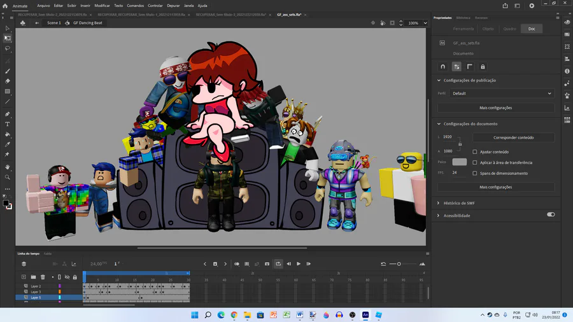Choose the Paint Bucket tool
Screen dimensions: 573x322
pos(8,134)
